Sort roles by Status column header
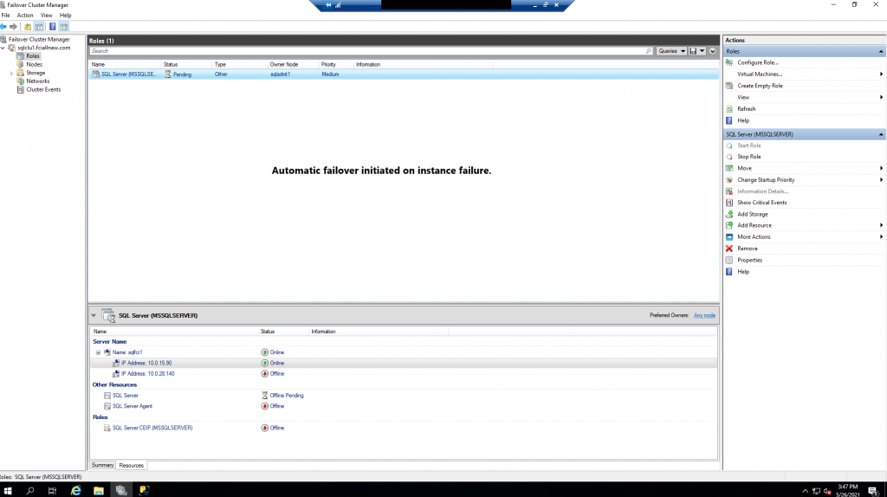 click(x=187, y=64)
